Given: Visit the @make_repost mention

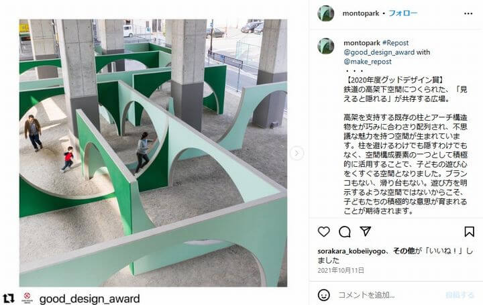Looking at the screenshot, I should [x=368, y=62].
